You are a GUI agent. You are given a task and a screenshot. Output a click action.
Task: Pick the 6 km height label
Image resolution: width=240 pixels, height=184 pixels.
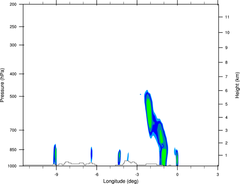(226, 91)
